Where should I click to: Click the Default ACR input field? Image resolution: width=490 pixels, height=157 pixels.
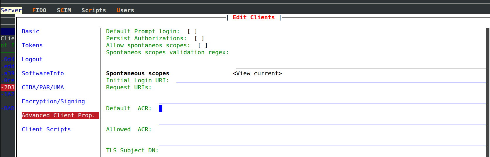322,109
